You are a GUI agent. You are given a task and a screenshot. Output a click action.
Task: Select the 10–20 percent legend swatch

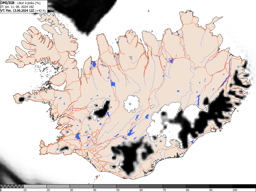pyautogui.click(x=35, y=186)
